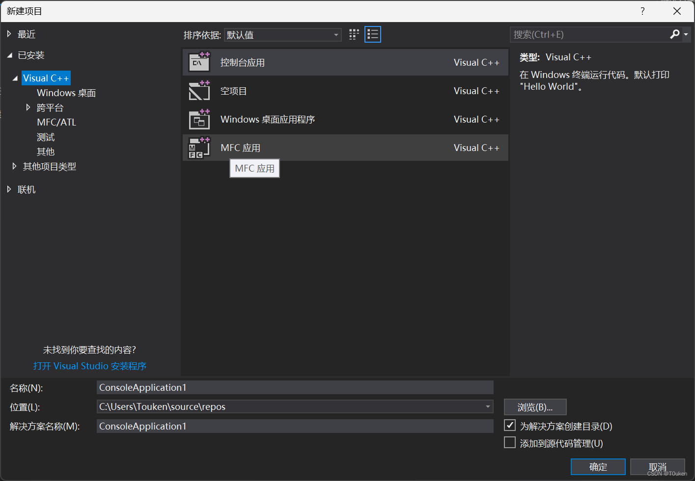695x481 pixels.
Task: Collapse the Visual C++ tree node
Action: click(15, 78)
